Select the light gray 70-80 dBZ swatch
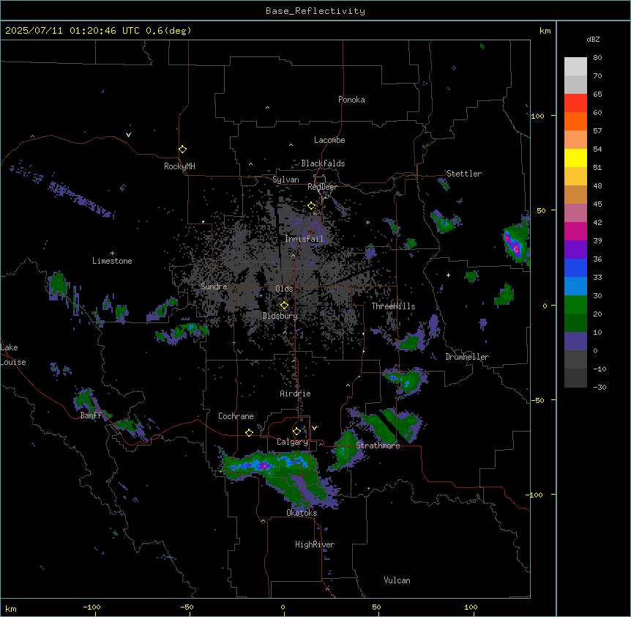Viewport: 631px width, 617px height. [x=575, y=67]
